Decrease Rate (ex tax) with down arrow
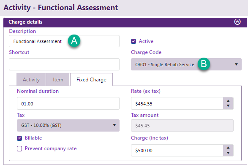 228,106
